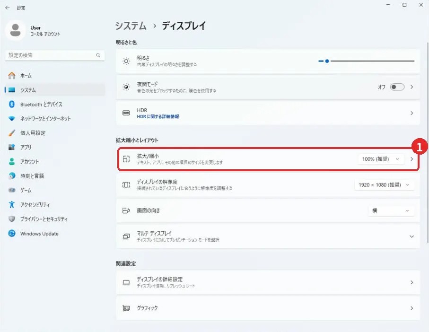
Task: Click the 明るさ brightness slider handle
Action: click(x=327, y=61)
